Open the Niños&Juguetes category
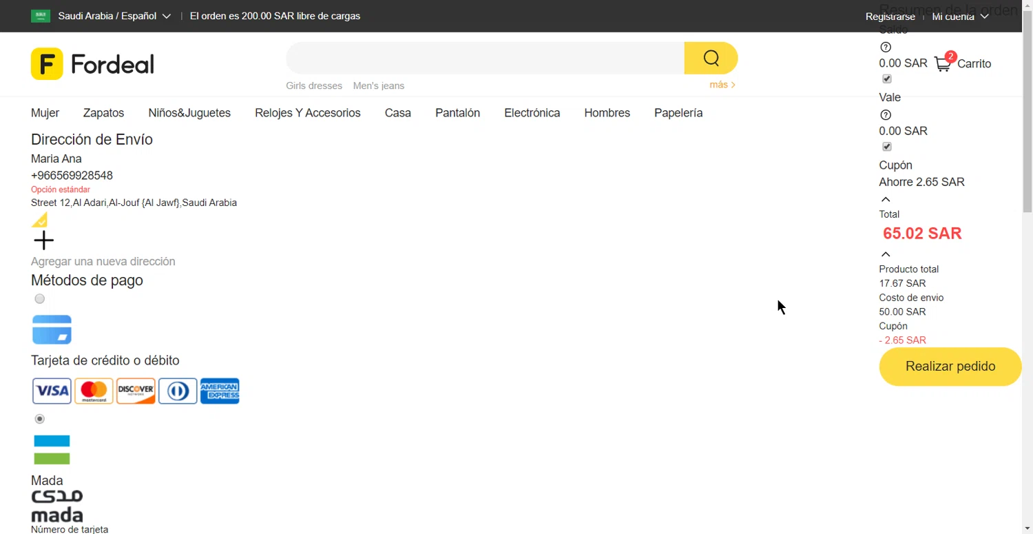The width and height of the screenshot is (1033, 534). coord(189,113)
